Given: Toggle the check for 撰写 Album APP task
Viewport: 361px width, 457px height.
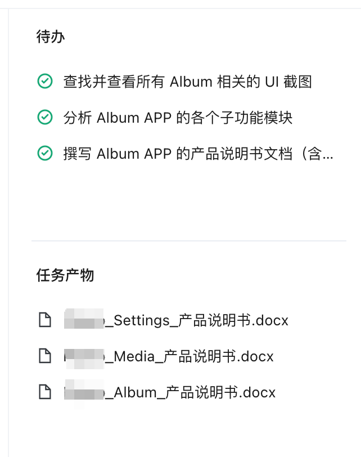Looking at the screenshot, I should pyautogui.click(x=44, y=153).
